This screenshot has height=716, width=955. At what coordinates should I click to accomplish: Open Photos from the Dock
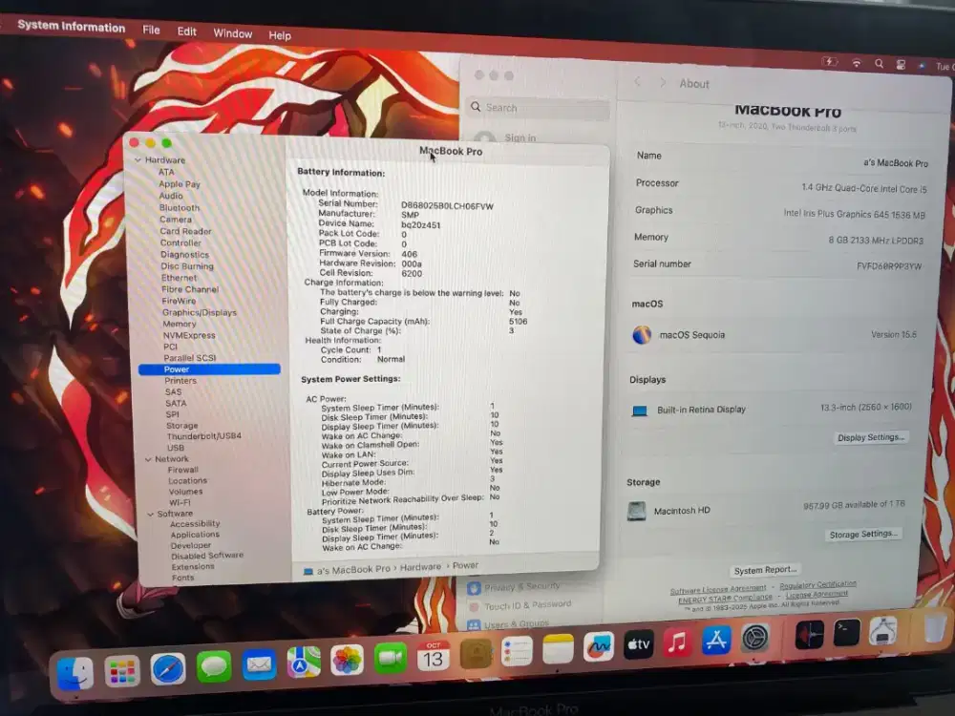click(348, 661)
